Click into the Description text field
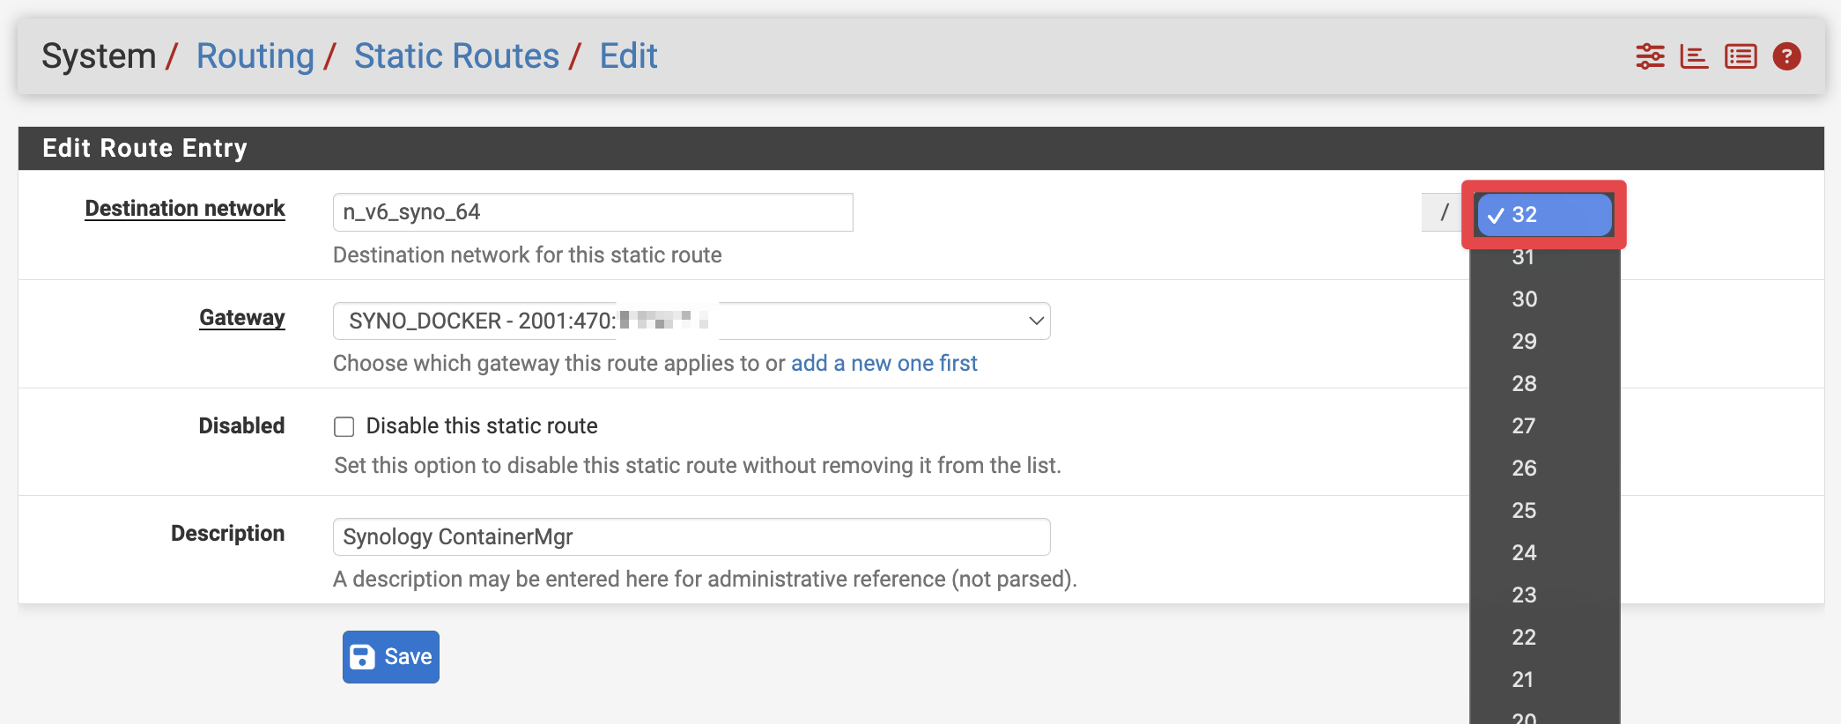 (691, 537)
